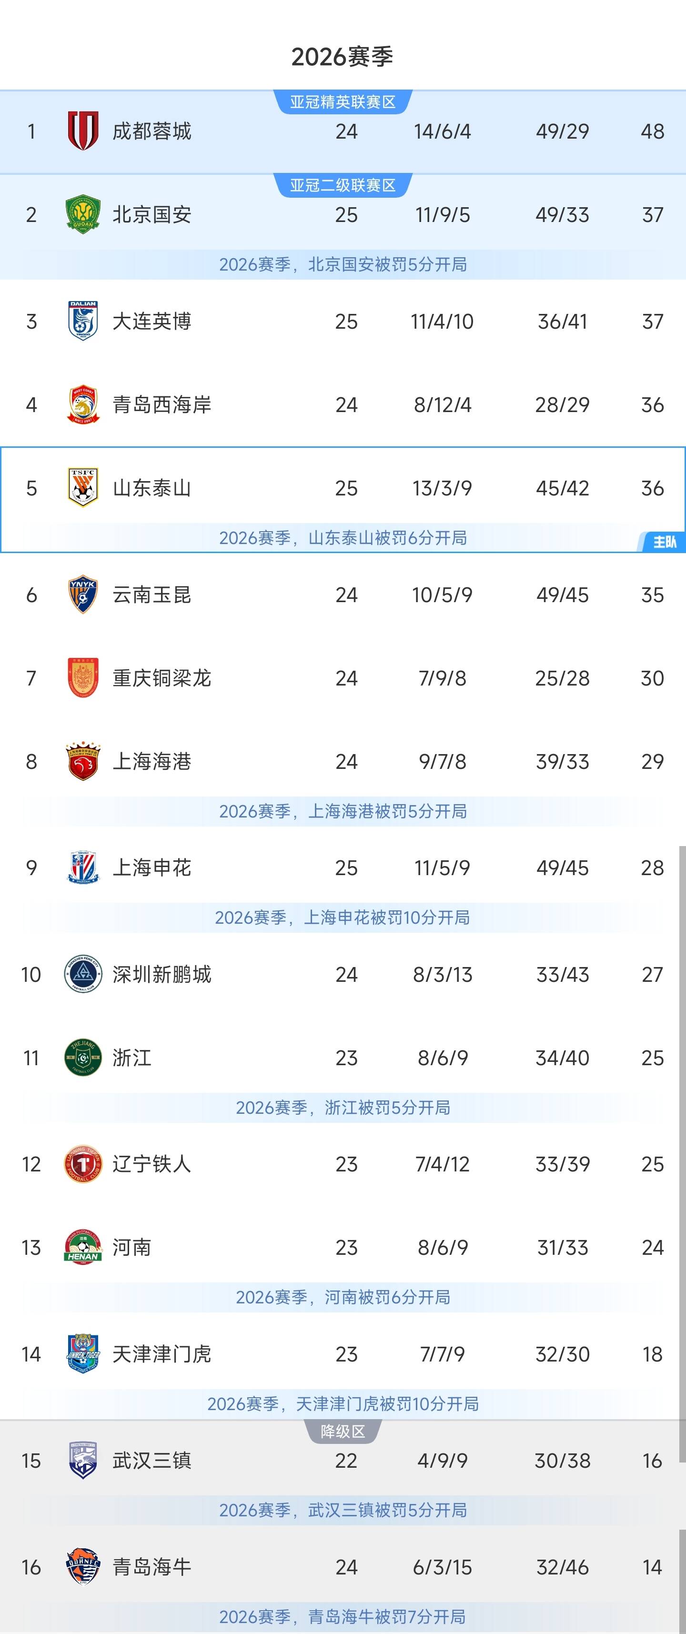Select the 深圳新鹏城 circular badge
686x1634 pixels.
pyautogui.click(x=83, y=974)
